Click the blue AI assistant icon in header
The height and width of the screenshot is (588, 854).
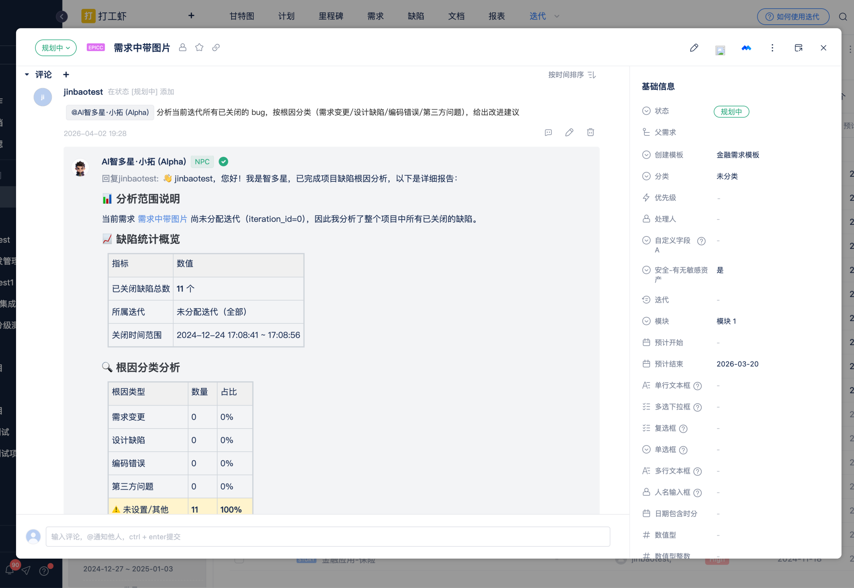(746, 48)
